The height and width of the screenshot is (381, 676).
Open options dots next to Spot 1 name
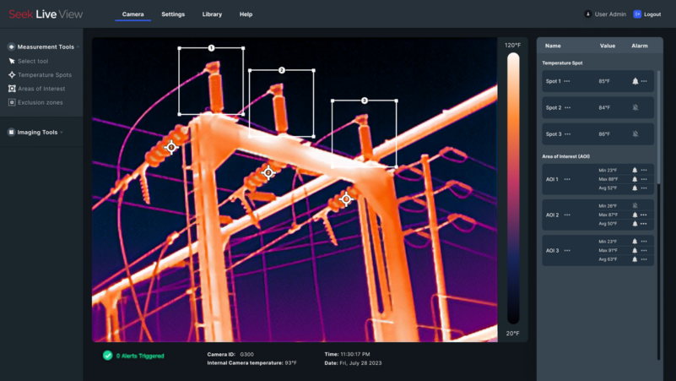pos(567,81)
